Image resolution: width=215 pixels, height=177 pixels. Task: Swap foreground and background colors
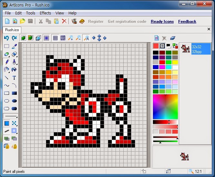(175, 46)
